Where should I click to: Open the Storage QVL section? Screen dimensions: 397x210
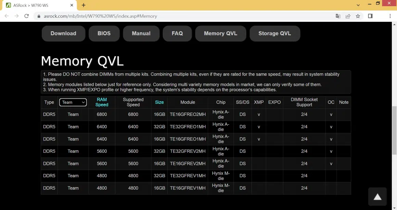coord(275,33)
